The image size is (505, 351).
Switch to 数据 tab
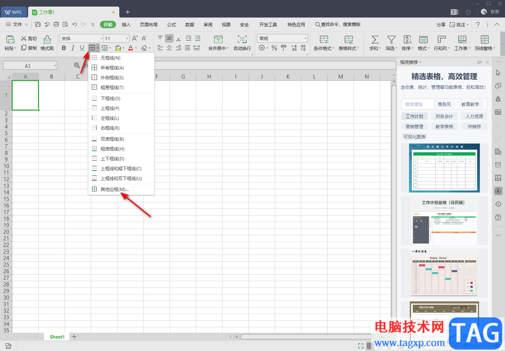(190, 24)
